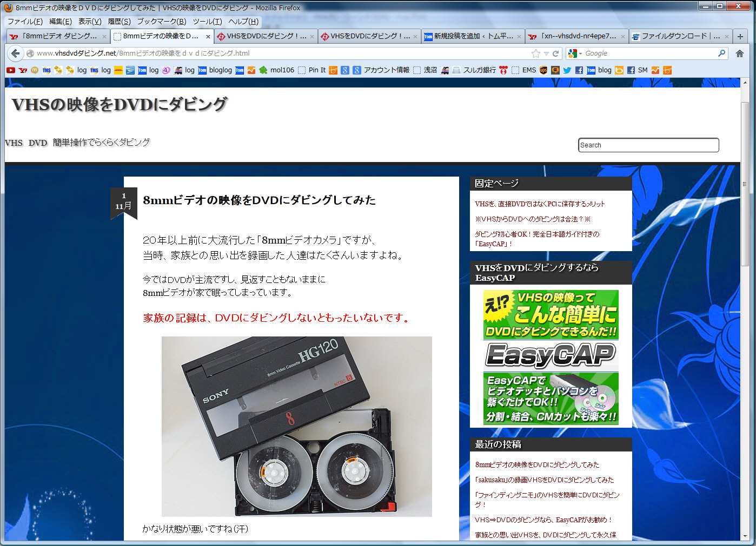Close the ファイルダウンロード tab

click(726, 37)
